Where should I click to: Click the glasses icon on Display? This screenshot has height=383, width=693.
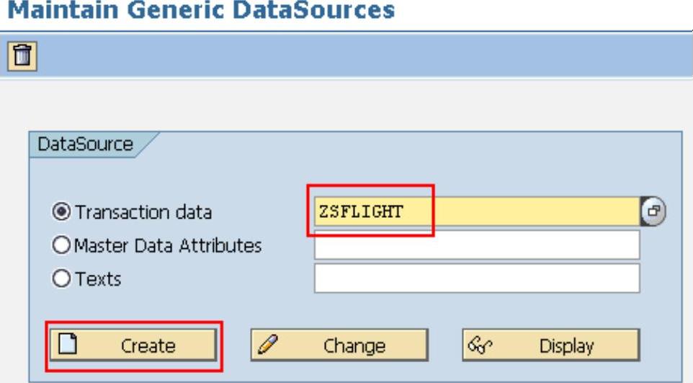(478, 345)
